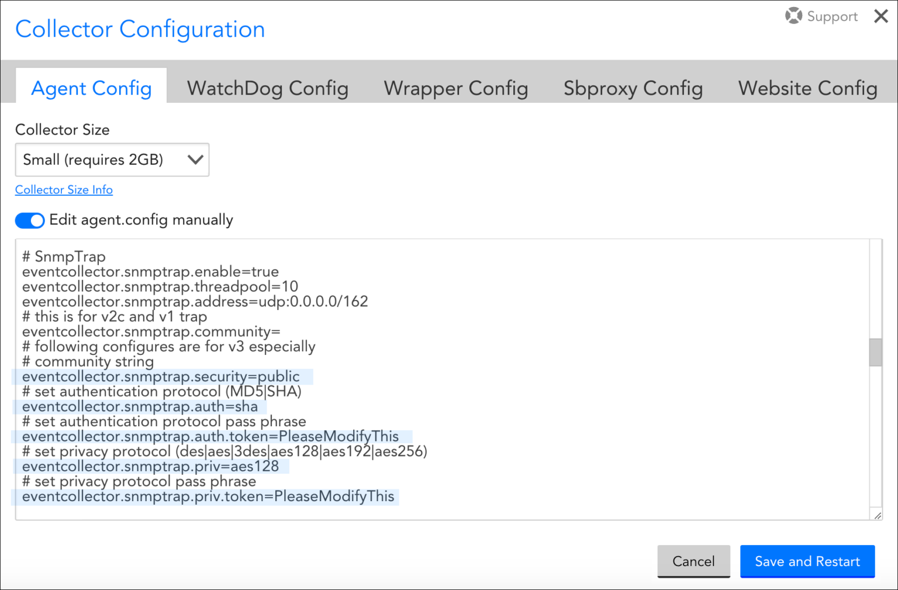The image size is (898, 590).
Task: Switch to the Website Config tab
Action: pos(807,88)
